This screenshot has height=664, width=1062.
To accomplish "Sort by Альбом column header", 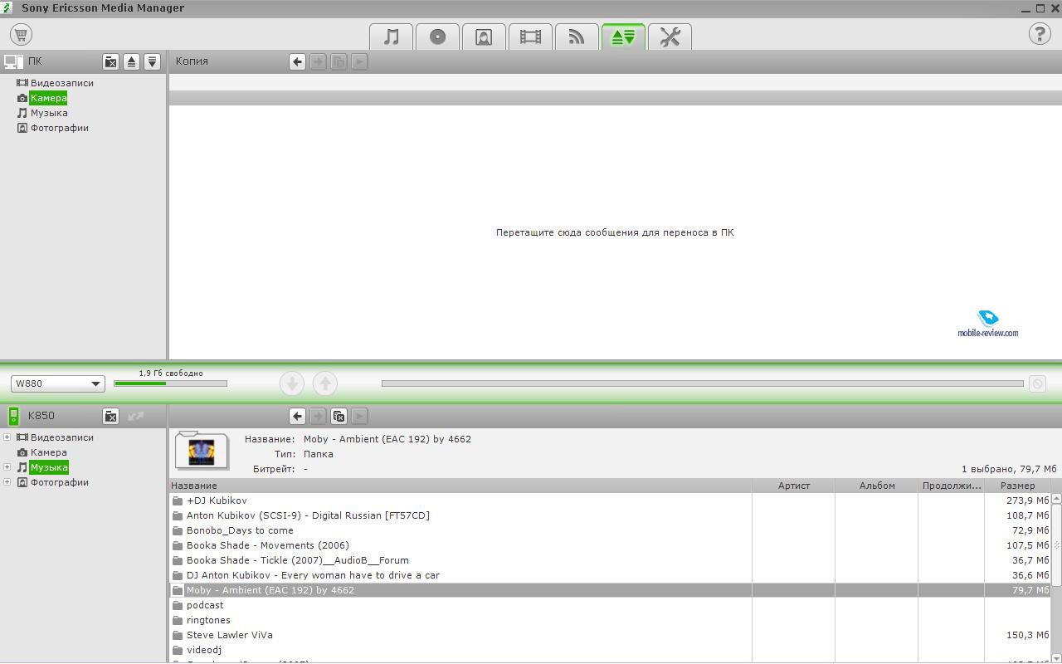I will pos(877,486).
